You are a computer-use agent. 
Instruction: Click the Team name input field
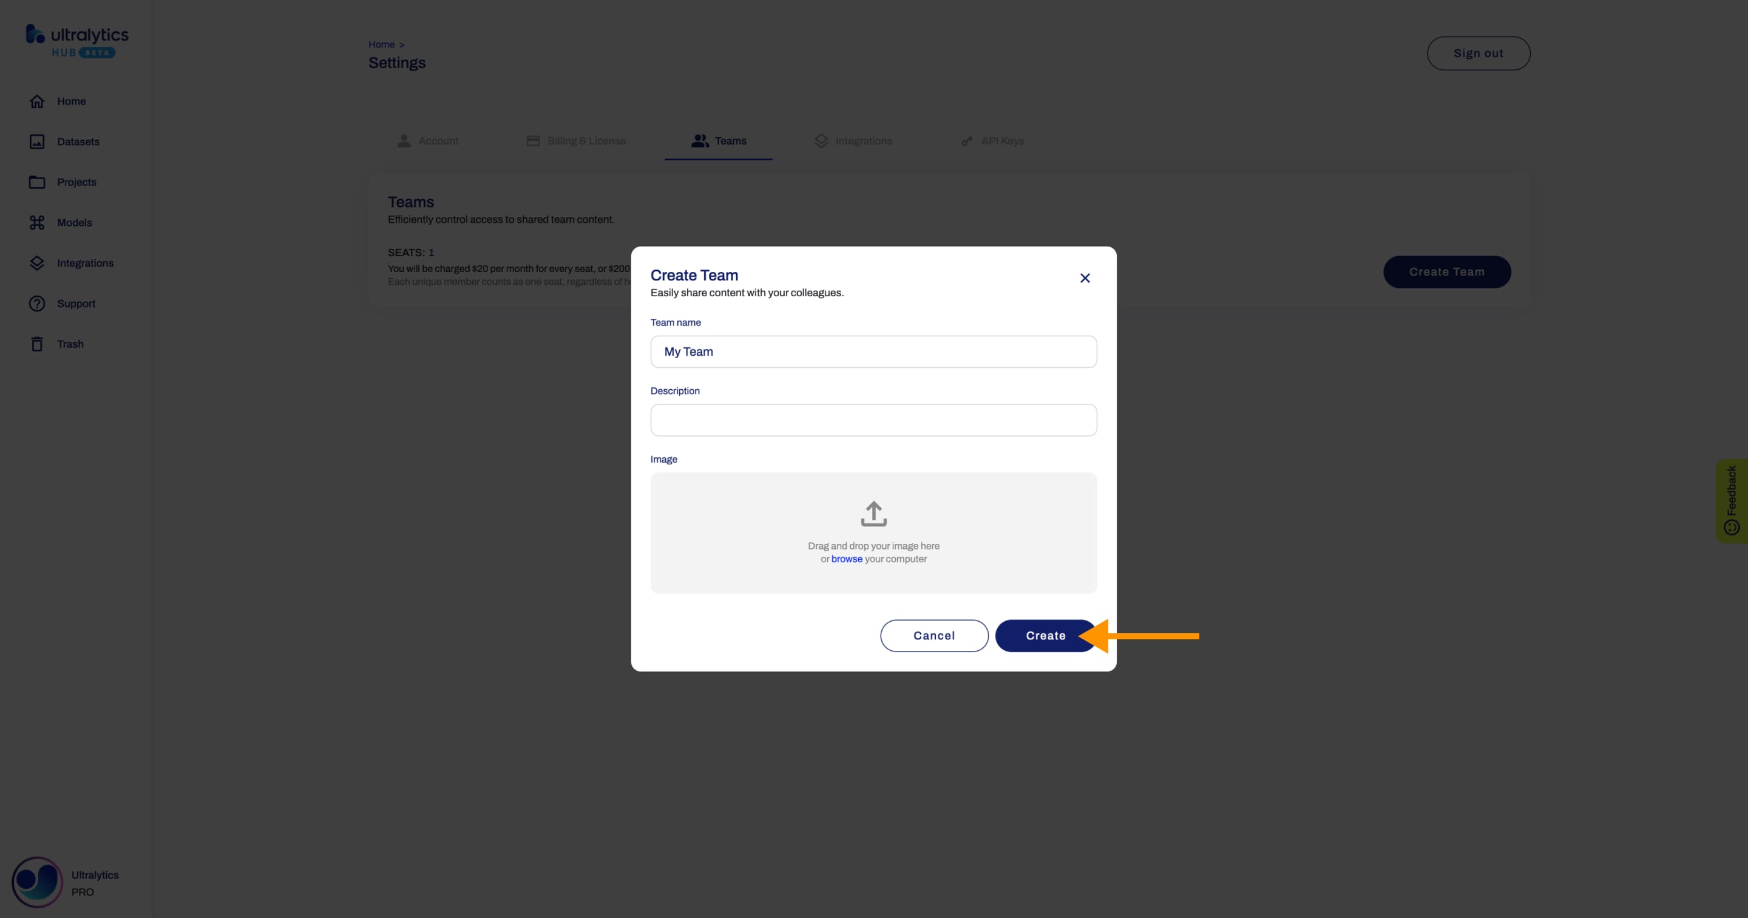coord(873,350)
